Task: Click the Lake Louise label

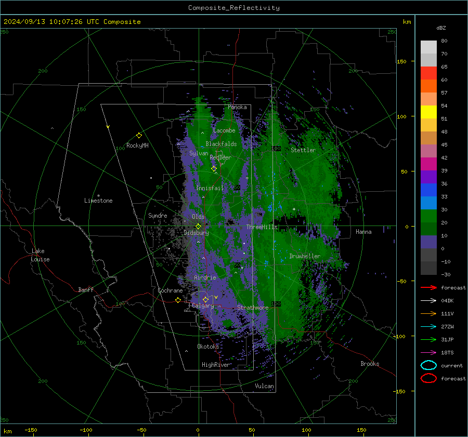Action: pos(40,255)
